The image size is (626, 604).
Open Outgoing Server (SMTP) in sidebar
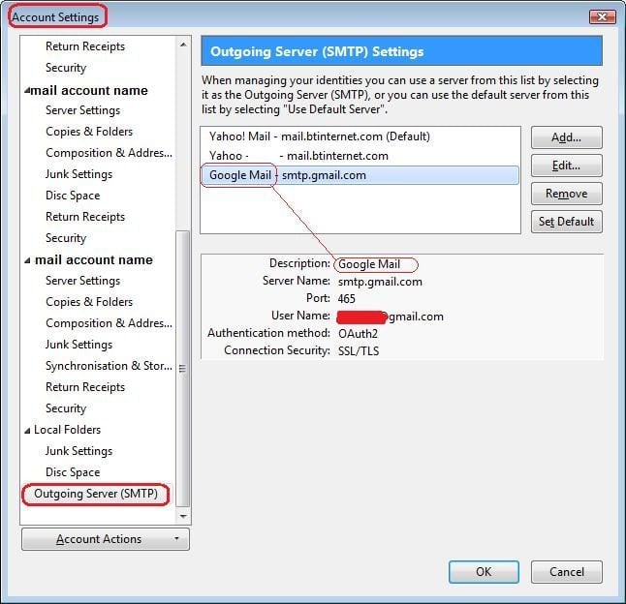point(96,494)
